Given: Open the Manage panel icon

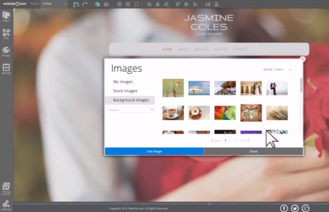Looking at the screenshot, I should tap(6, 69).
